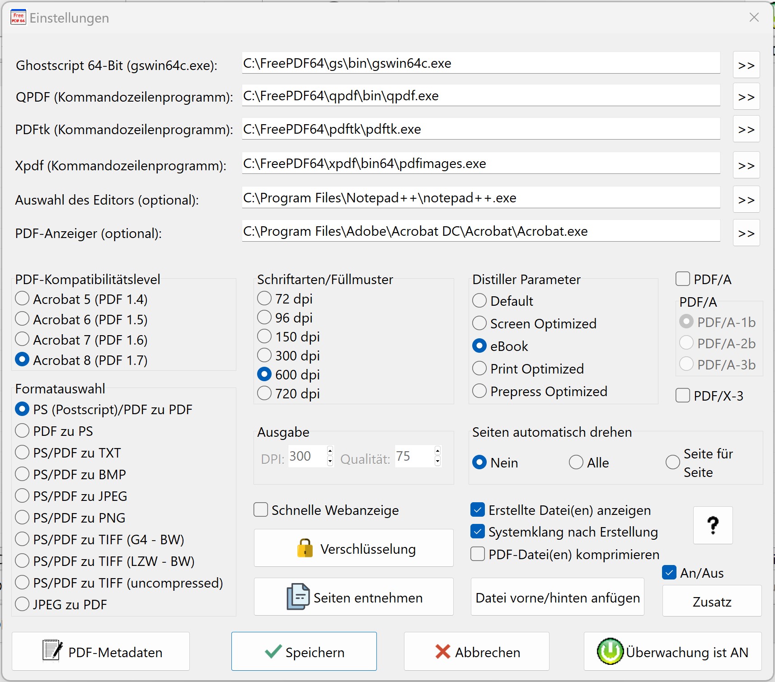Select PS/PDF zu JPEG format
Screen dimensions: 775x682
pos(71,496)
